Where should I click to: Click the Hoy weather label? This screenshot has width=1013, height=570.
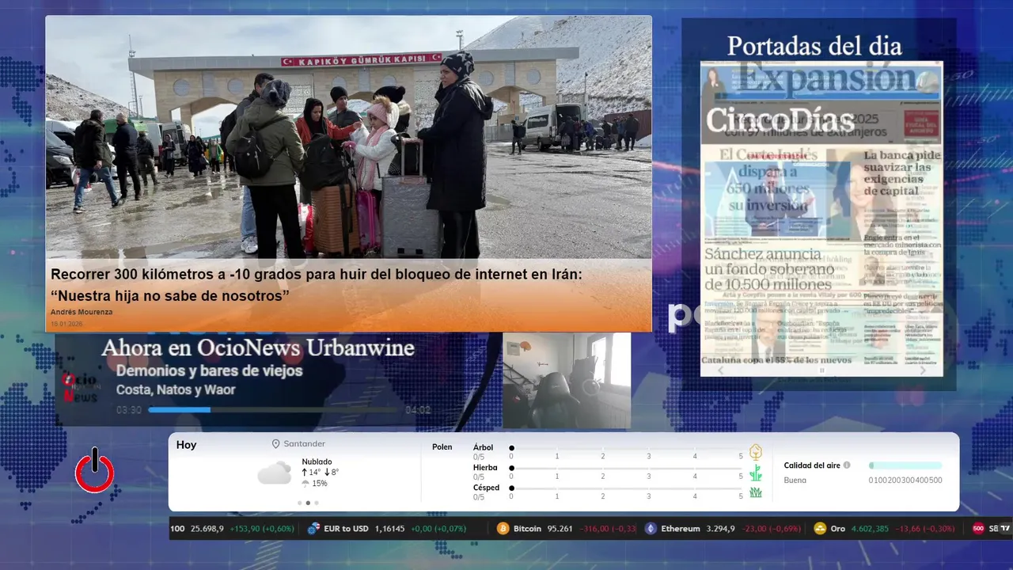click(x=187, y=445)
